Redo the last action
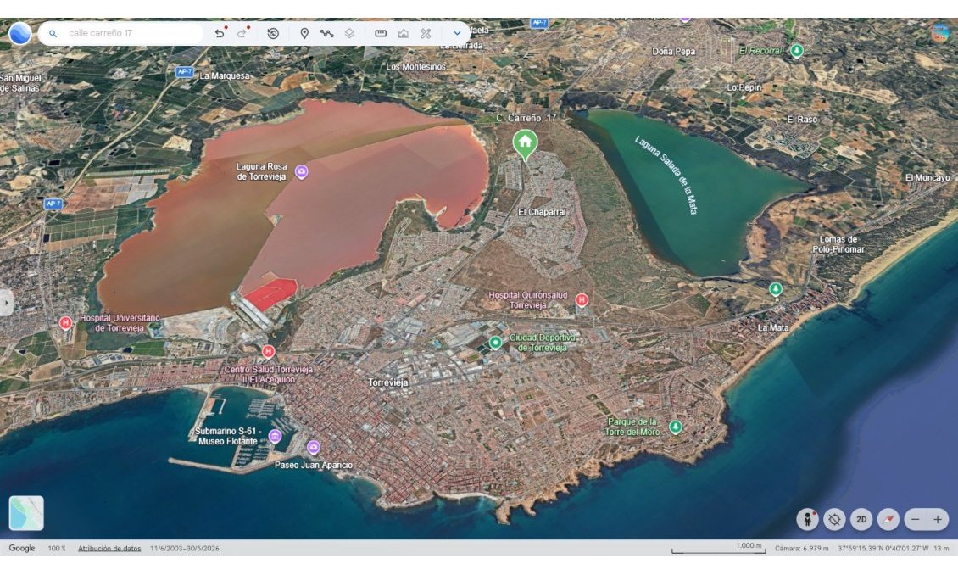 click(242, 33)
